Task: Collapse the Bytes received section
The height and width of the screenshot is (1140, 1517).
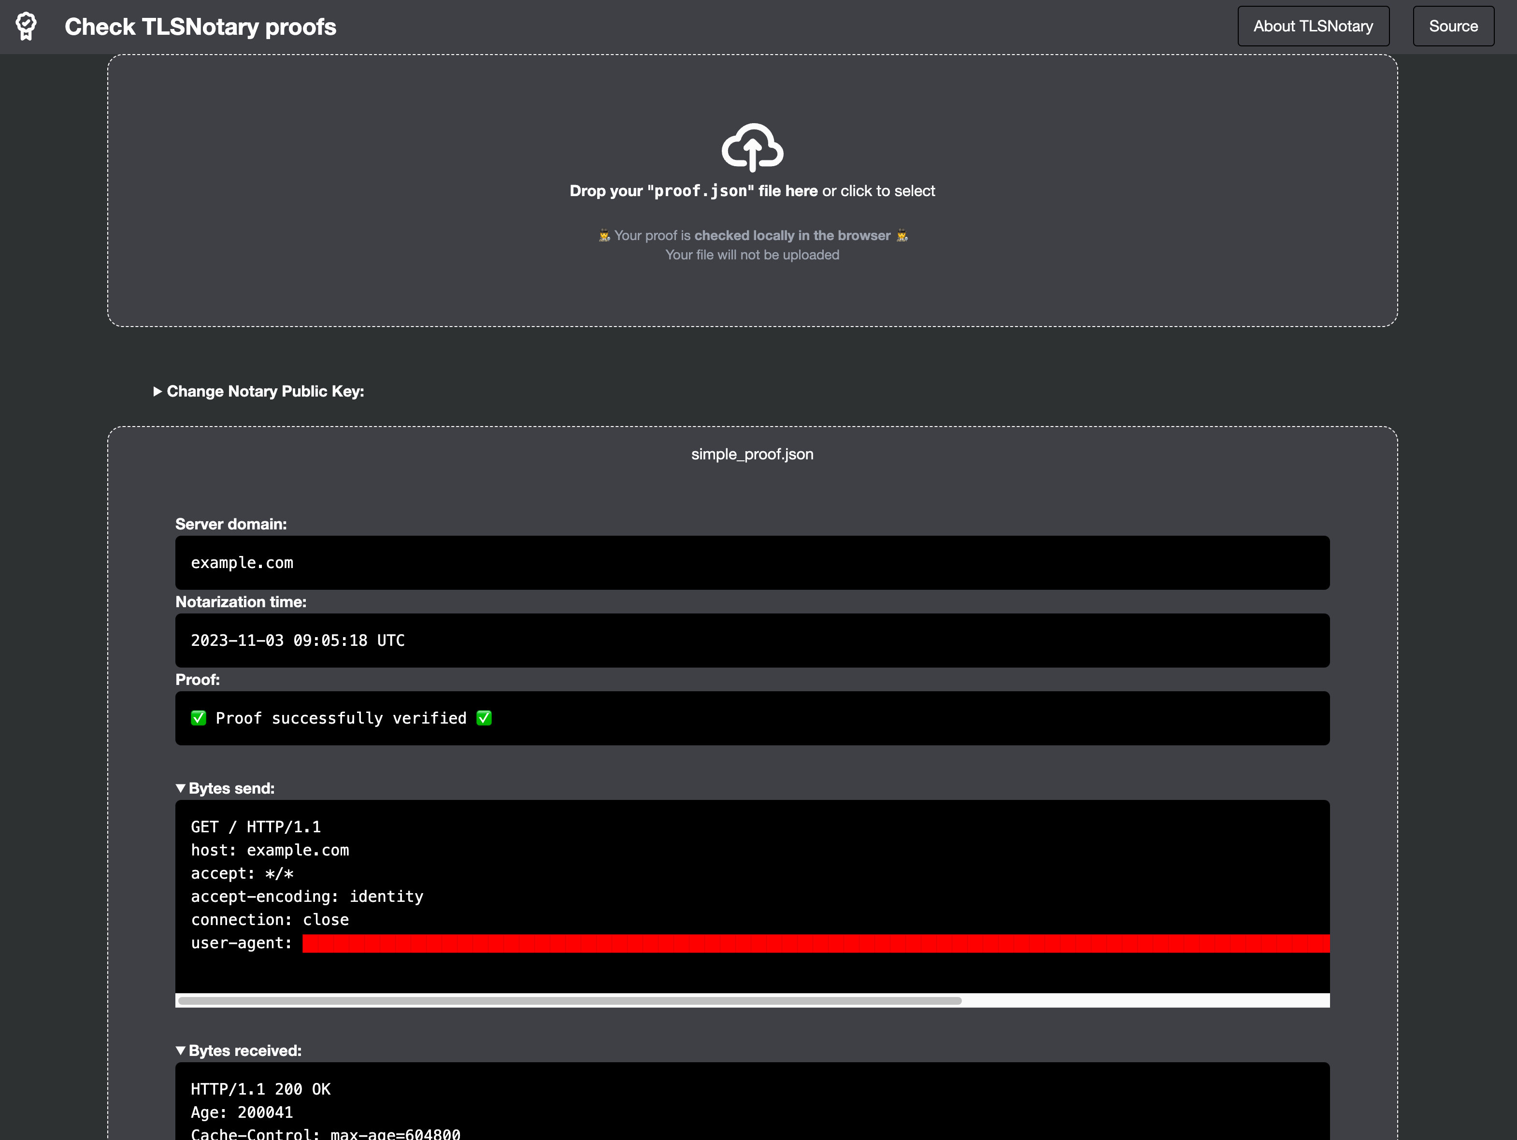Action: coord(238,1051)
